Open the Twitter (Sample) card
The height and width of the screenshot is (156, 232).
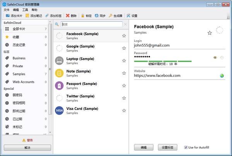pos(91,98)
